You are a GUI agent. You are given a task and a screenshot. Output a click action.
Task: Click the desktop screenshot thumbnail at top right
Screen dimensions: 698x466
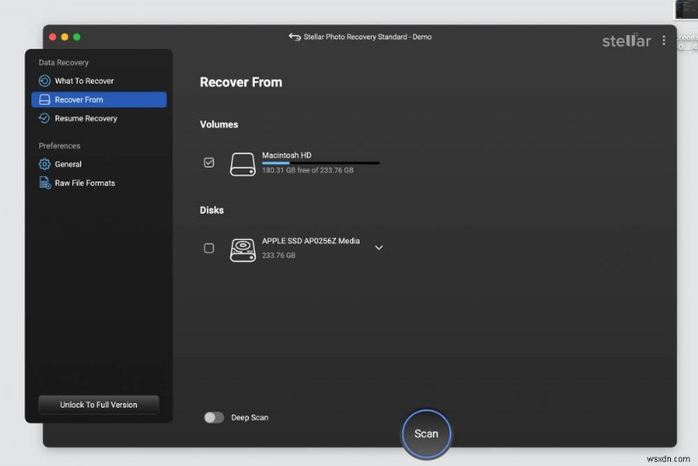pyautogui.click(x=686, y=10)
